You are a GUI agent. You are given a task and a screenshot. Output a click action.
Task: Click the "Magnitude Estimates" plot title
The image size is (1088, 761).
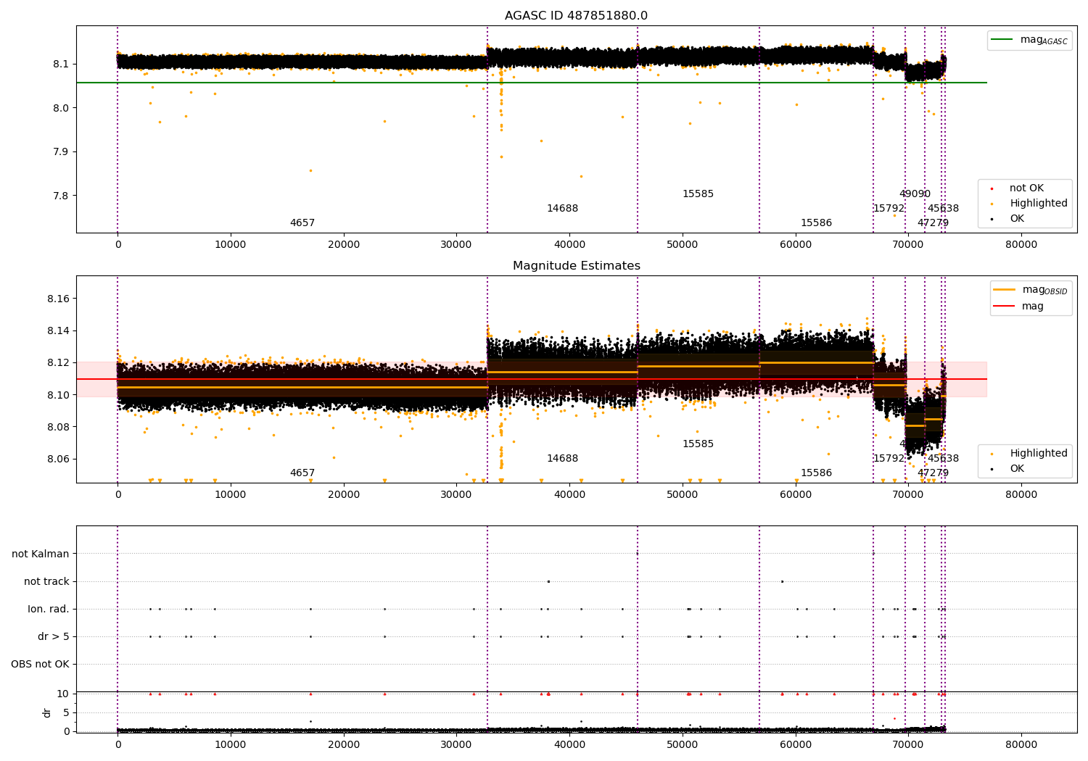point(577,266)
